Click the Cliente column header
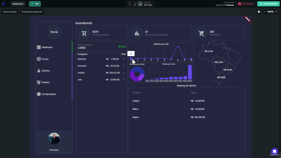 tap(137, 93)
